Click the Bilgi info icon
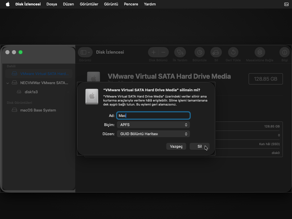 pos(284,52)
